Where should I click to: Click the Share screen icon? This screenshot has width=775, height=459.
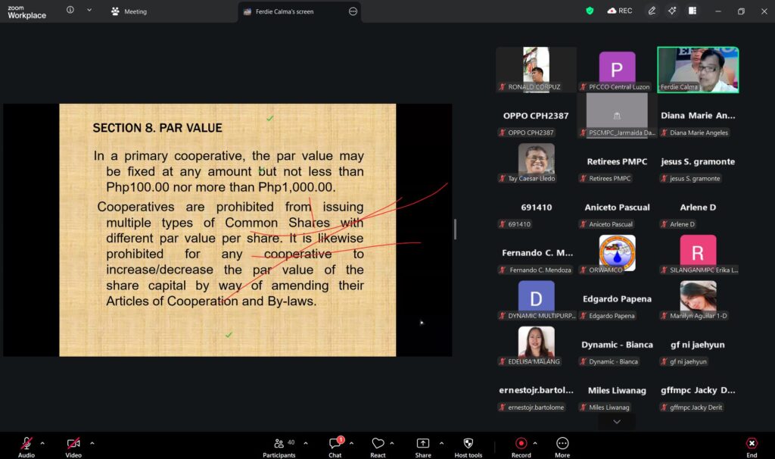[423, 444]
